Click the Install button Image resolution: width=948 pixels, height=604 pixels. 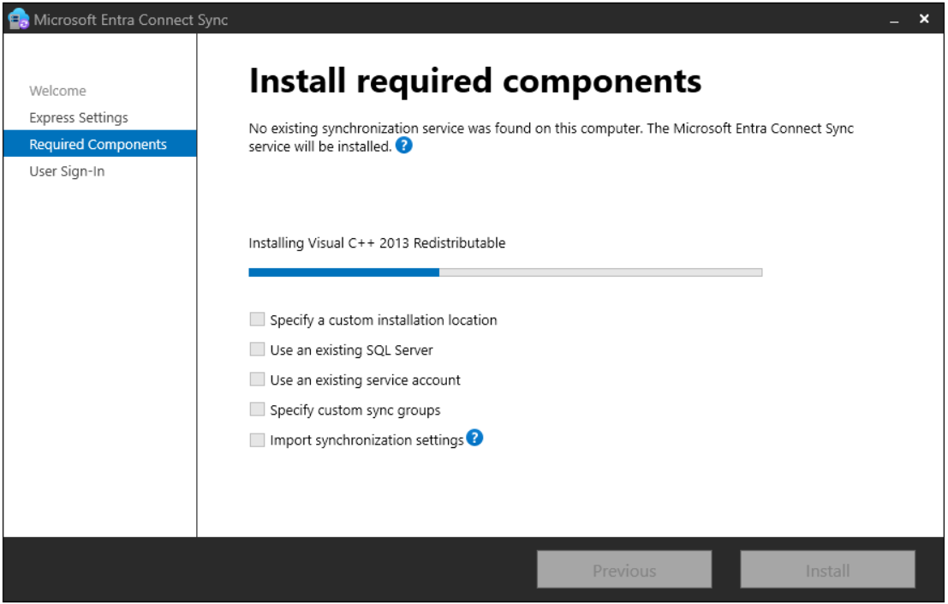pyautogui.click(x=828, y=570)
